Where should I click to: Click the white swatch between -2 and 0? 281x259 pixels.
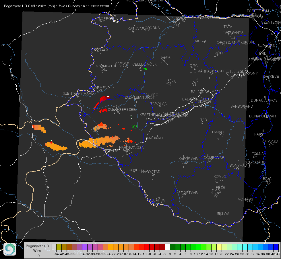click(x=167, y=247)
